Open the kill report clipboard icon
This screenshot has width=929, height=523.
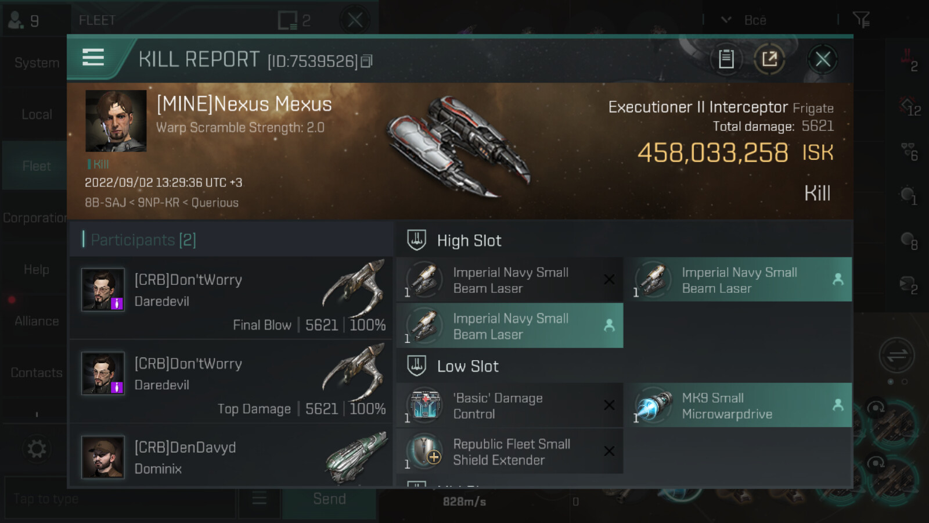coord(726,59)
